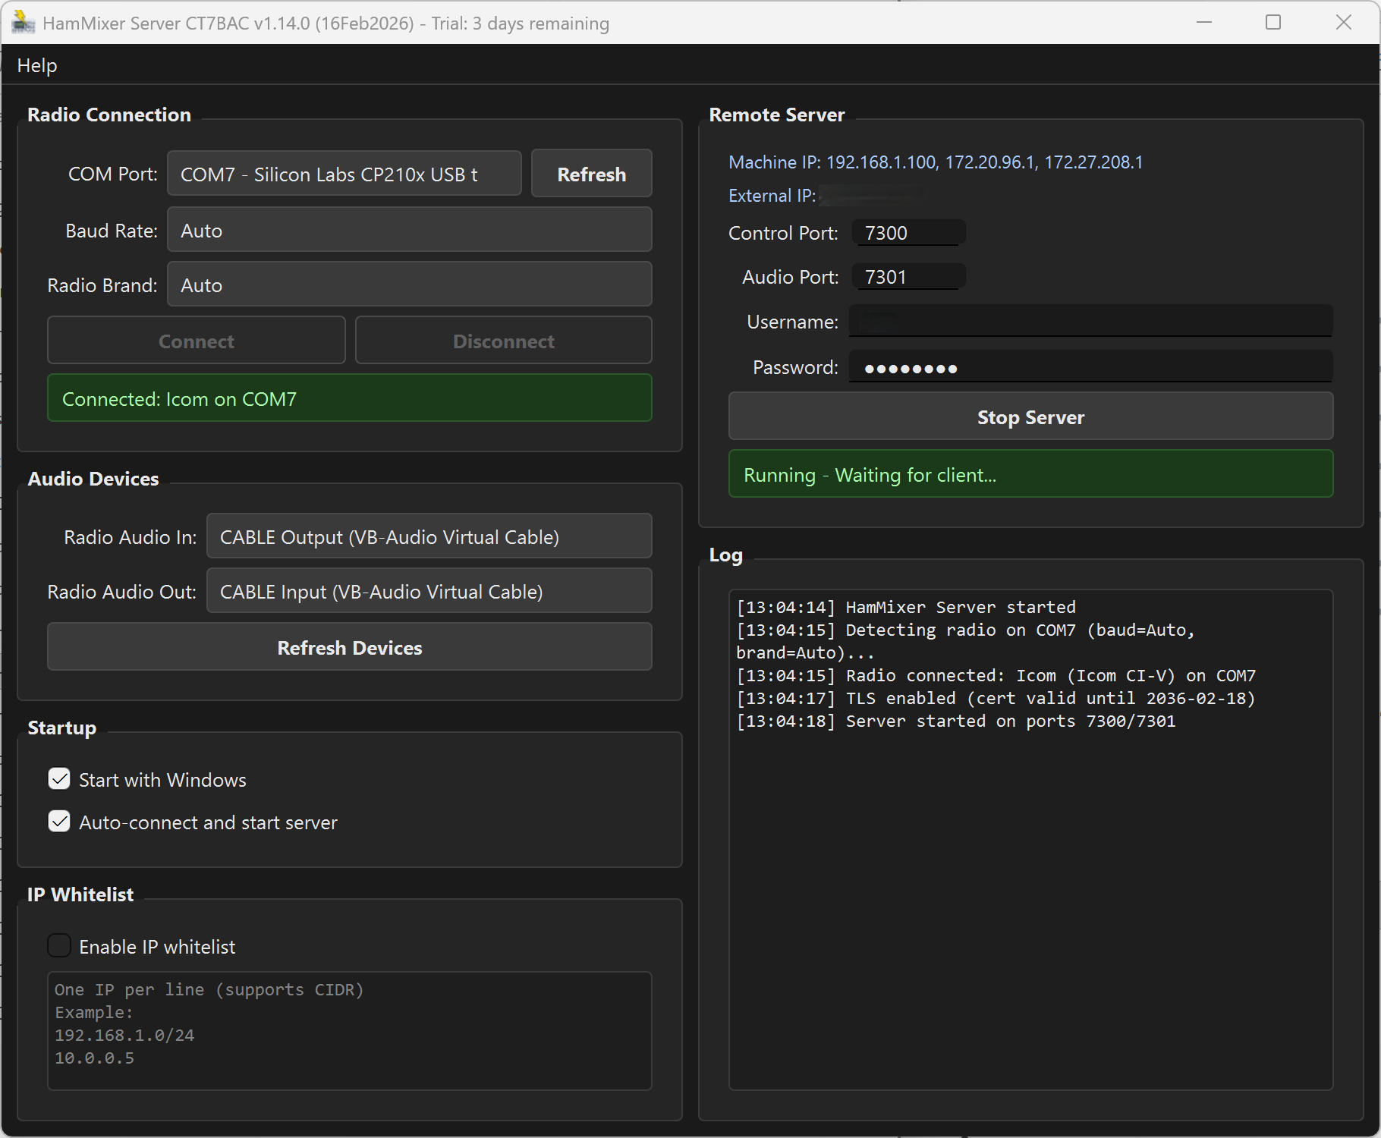This screenshot has height=1138, width=1381.
Task: Select the Audio Port field
Action: (908, 276)
